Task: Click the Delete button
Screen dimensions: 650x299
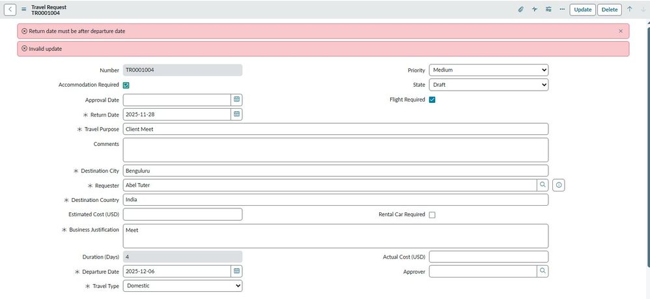Action: [x=610, y=10]
